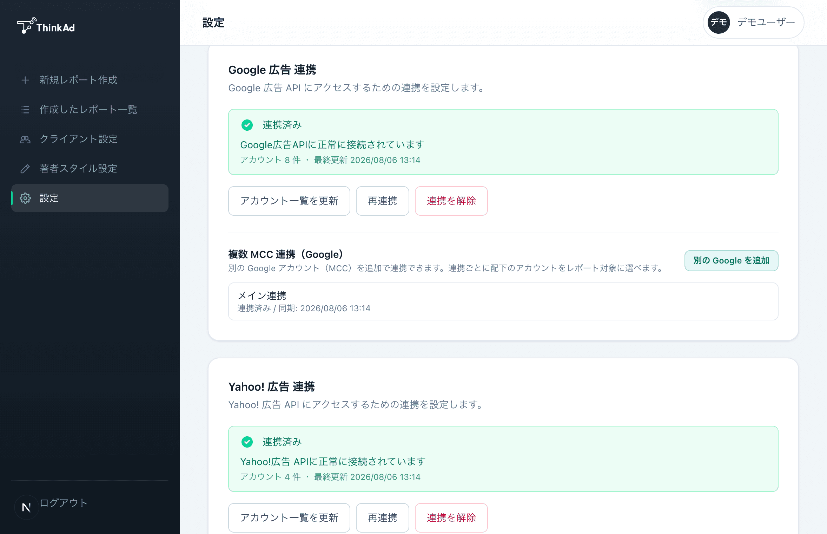
Task: Click the Google 広告 API description text
Action: coord(357,88)
